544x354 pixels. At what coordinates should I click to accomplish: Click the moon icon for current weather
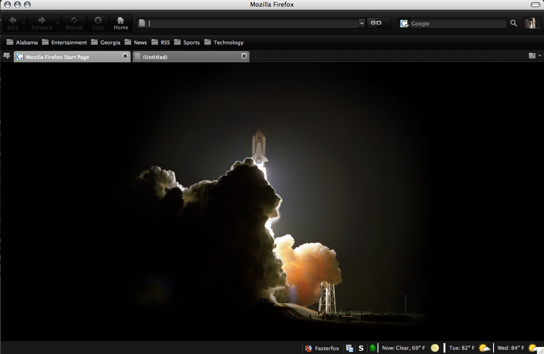[x=435, y=348]
